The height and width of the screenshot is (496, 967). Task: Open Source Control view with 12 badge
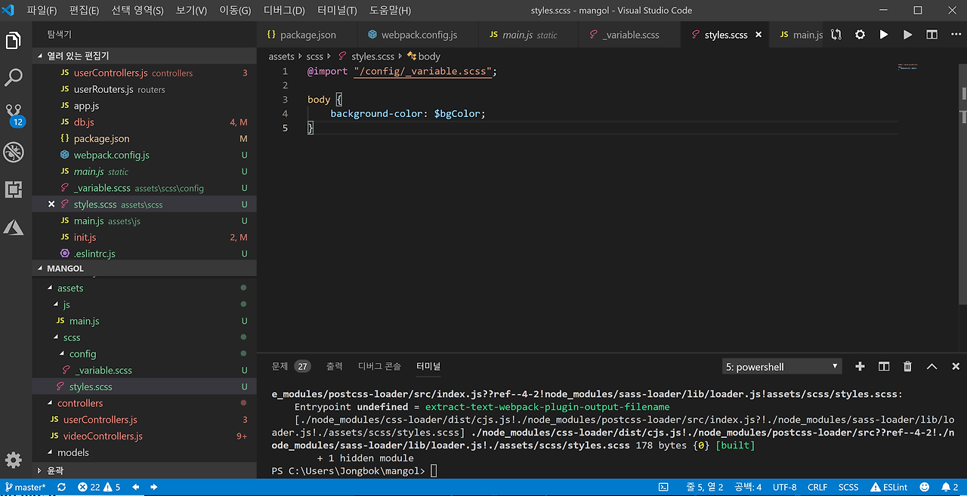click(14, 113)
